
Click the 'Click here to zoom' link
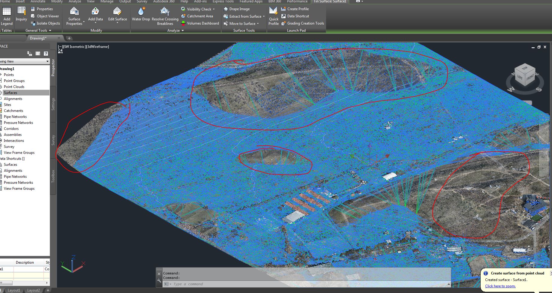coord(500,286)
